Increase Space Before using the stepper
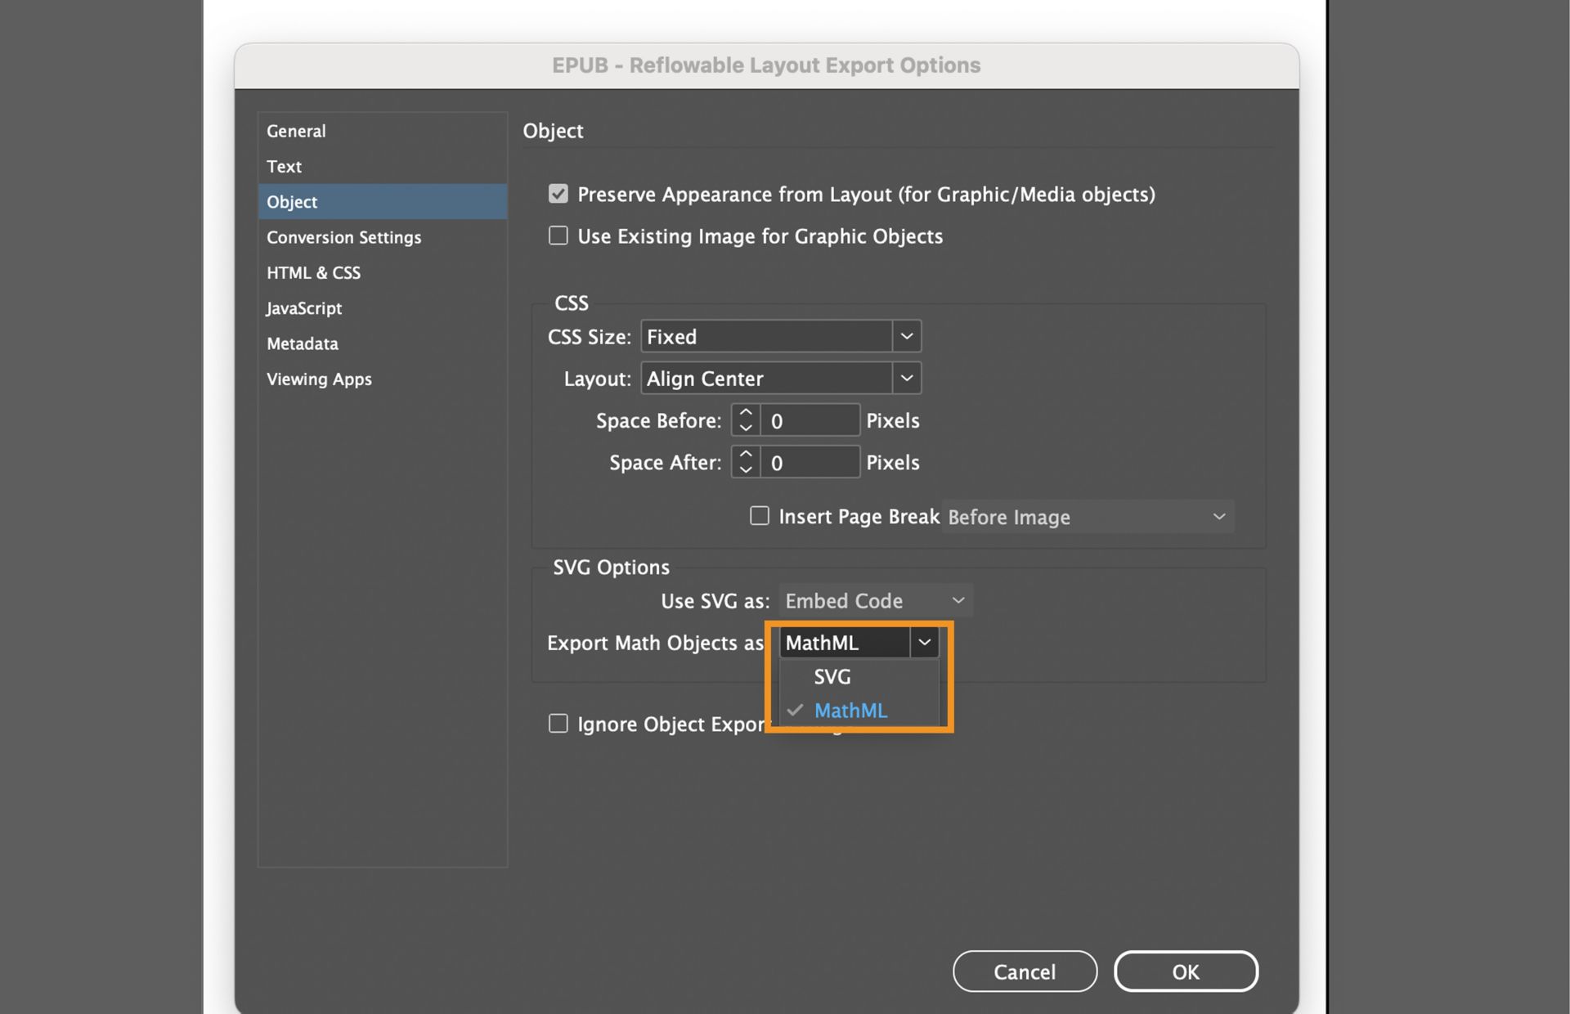Viewport: 1570px width, 1014px height. 745,413
